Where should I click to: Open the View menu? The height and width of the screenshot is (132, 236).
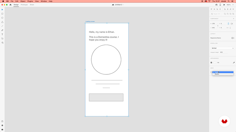tap(37, 1)
